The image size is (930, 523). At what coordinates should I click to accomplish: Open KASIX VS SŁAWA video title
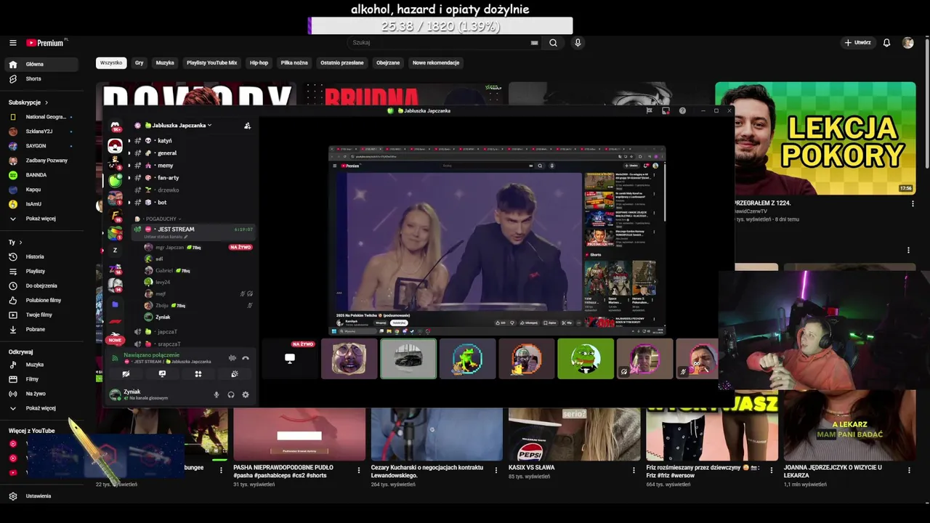[531, 468]
